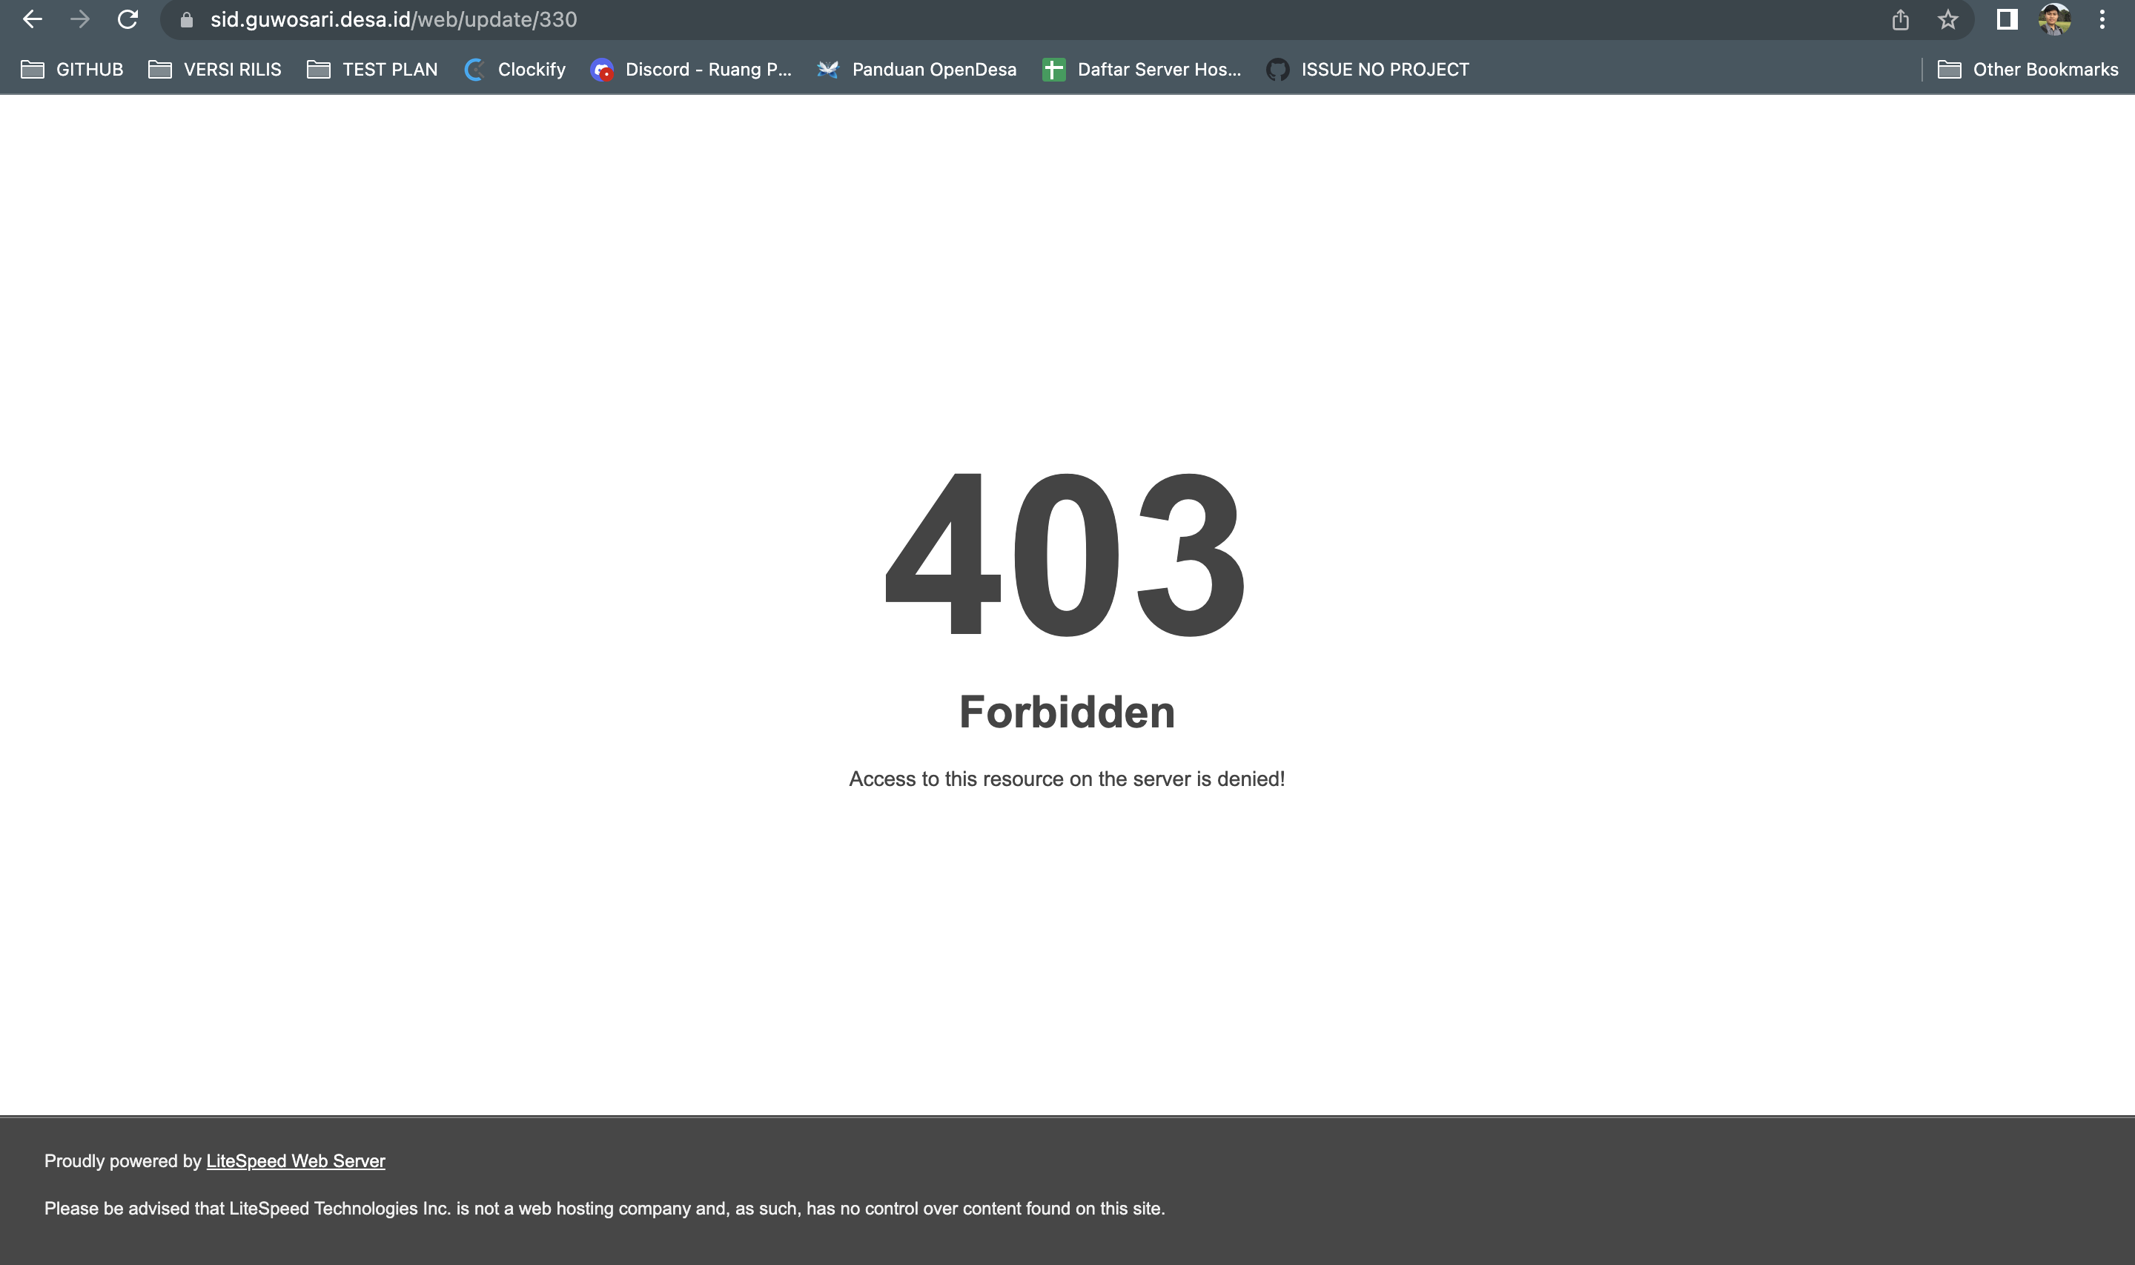Click the Forbidden heading text
The height and width of the screenshot is (1265, 2135).
coord(1067,712)
